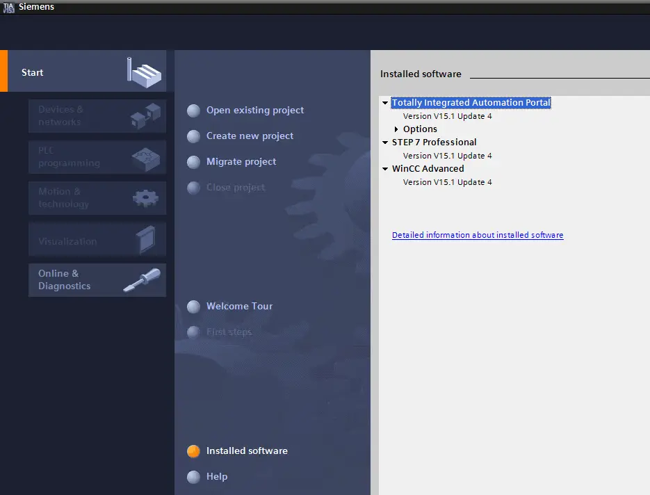Viewport: 650px width, 495px height.
Task: Open the Help entry
Action: pyautogui.click(x=217, y=476)
